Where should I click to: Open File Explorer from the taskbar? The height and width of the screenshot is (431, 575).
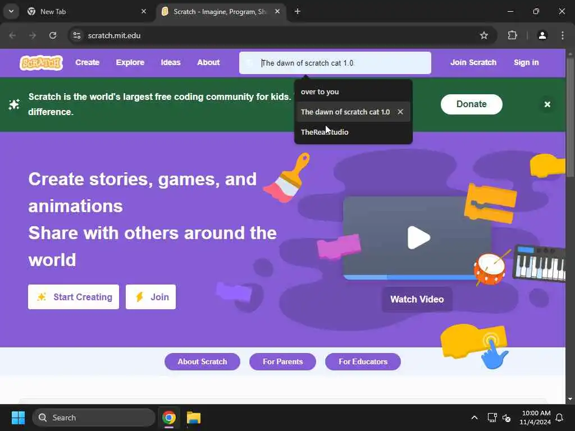click(x=194, y=418)
